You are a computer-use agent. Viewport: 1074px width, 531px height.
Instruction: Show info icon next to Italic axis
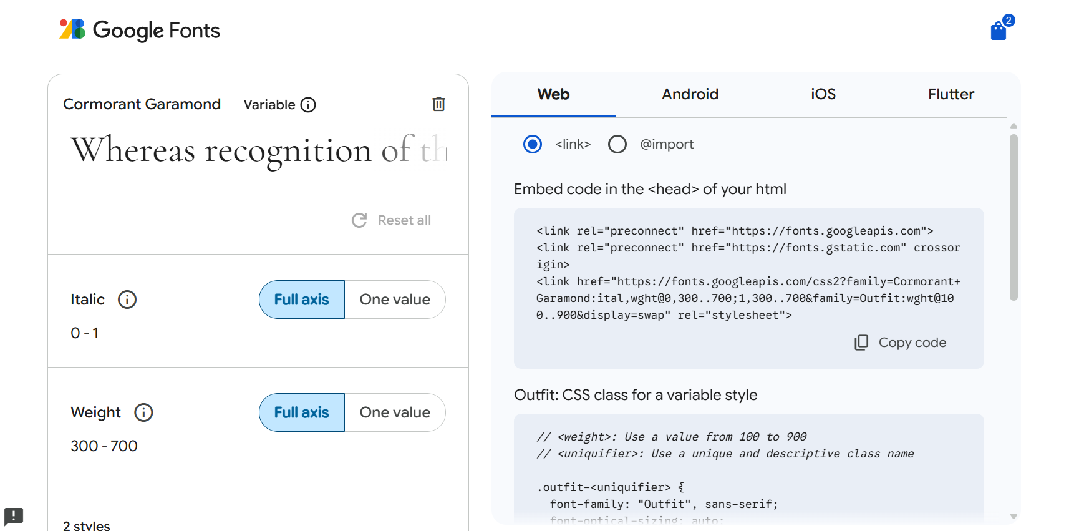click(x=127, y=300)
